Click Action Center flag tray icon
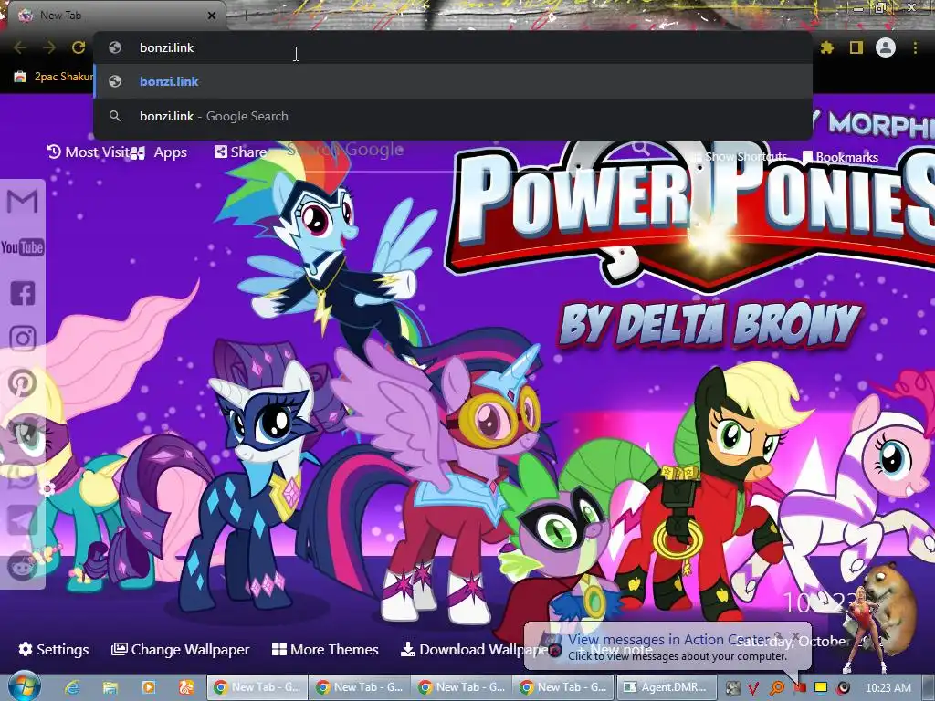Image resolution: width=935 pixels, height=701 pixels. tap(798, 688)
